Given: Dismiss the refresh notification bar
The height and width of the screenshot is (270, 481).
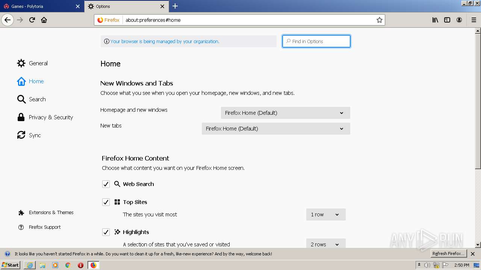Looking at the screenshot, I should (x=473, y=254).
